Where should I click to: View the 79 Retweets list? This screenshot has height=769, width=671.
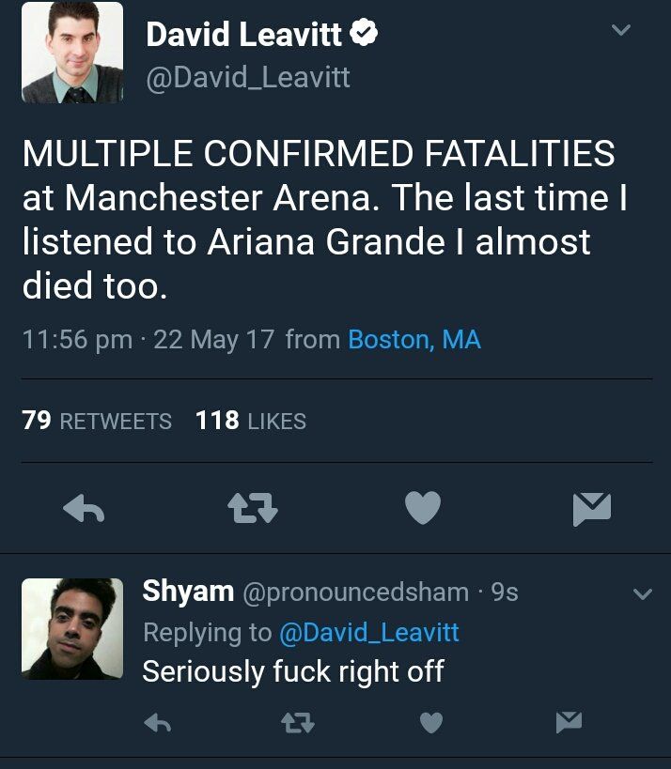point(97,421)
